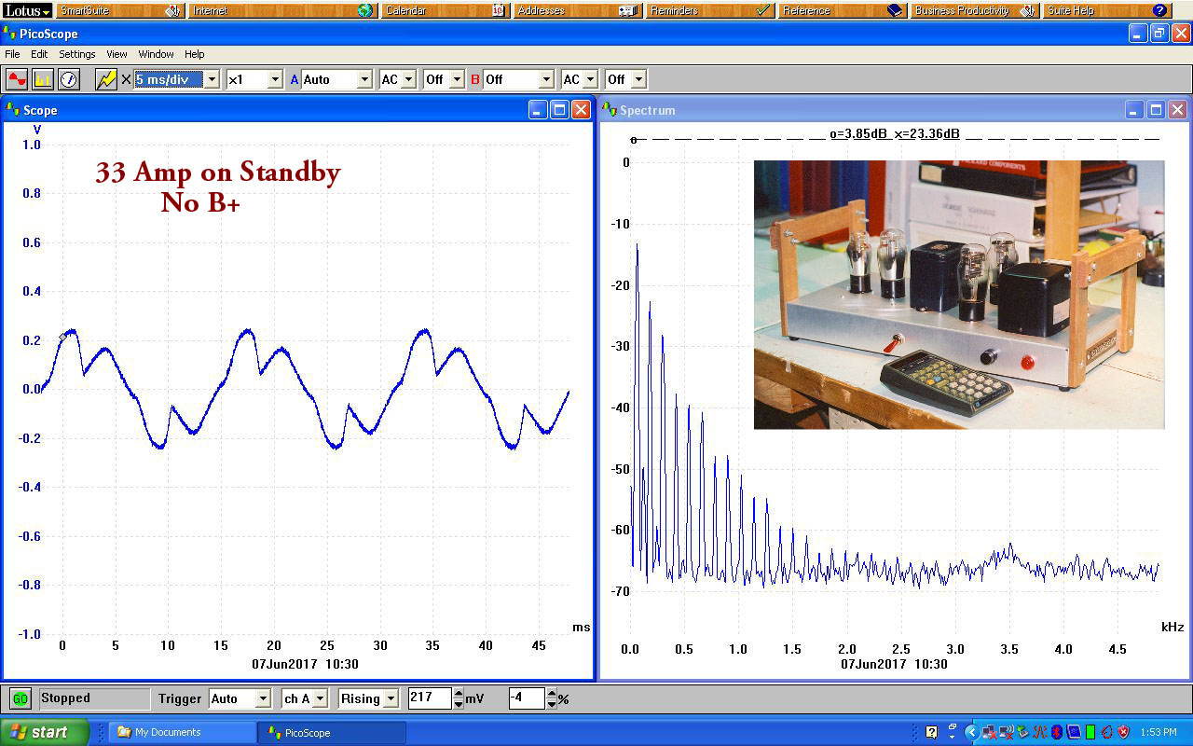Open the Internet drawer with globe icon
This screenshot has width=1193, height=746.
click(281, 10)
